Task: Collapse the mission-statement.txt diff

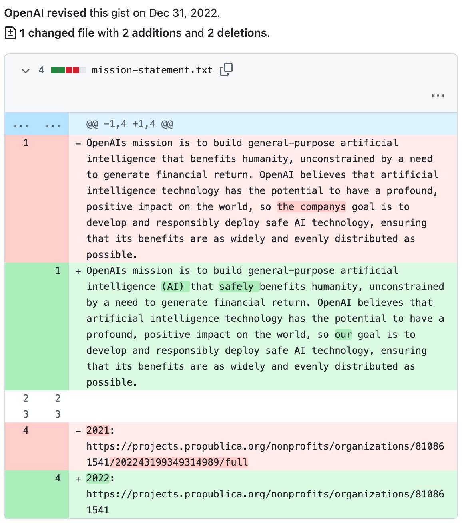Action: (25, 70)
